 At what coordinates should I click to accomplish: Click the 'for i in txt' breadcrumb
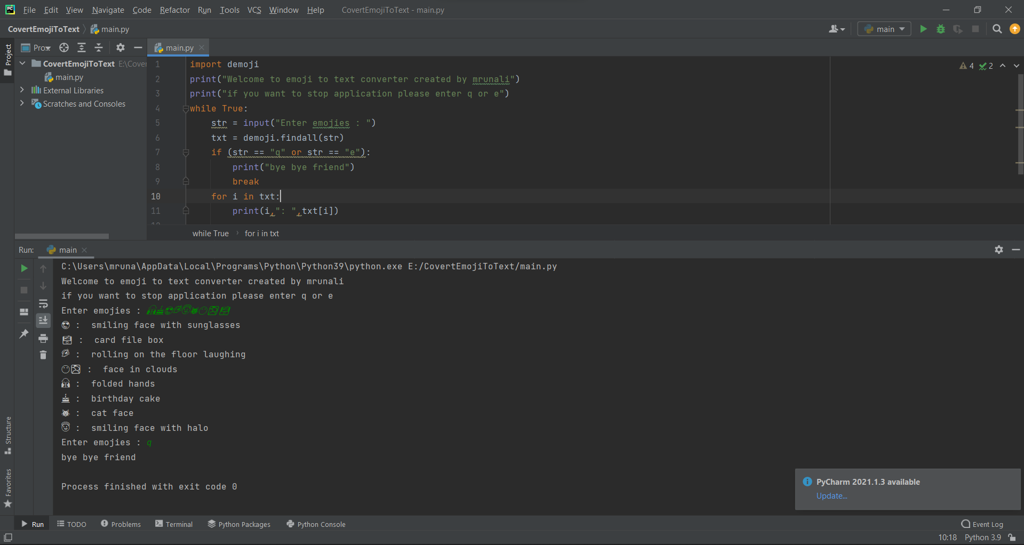pyautogui.click(x=262, y=233)
